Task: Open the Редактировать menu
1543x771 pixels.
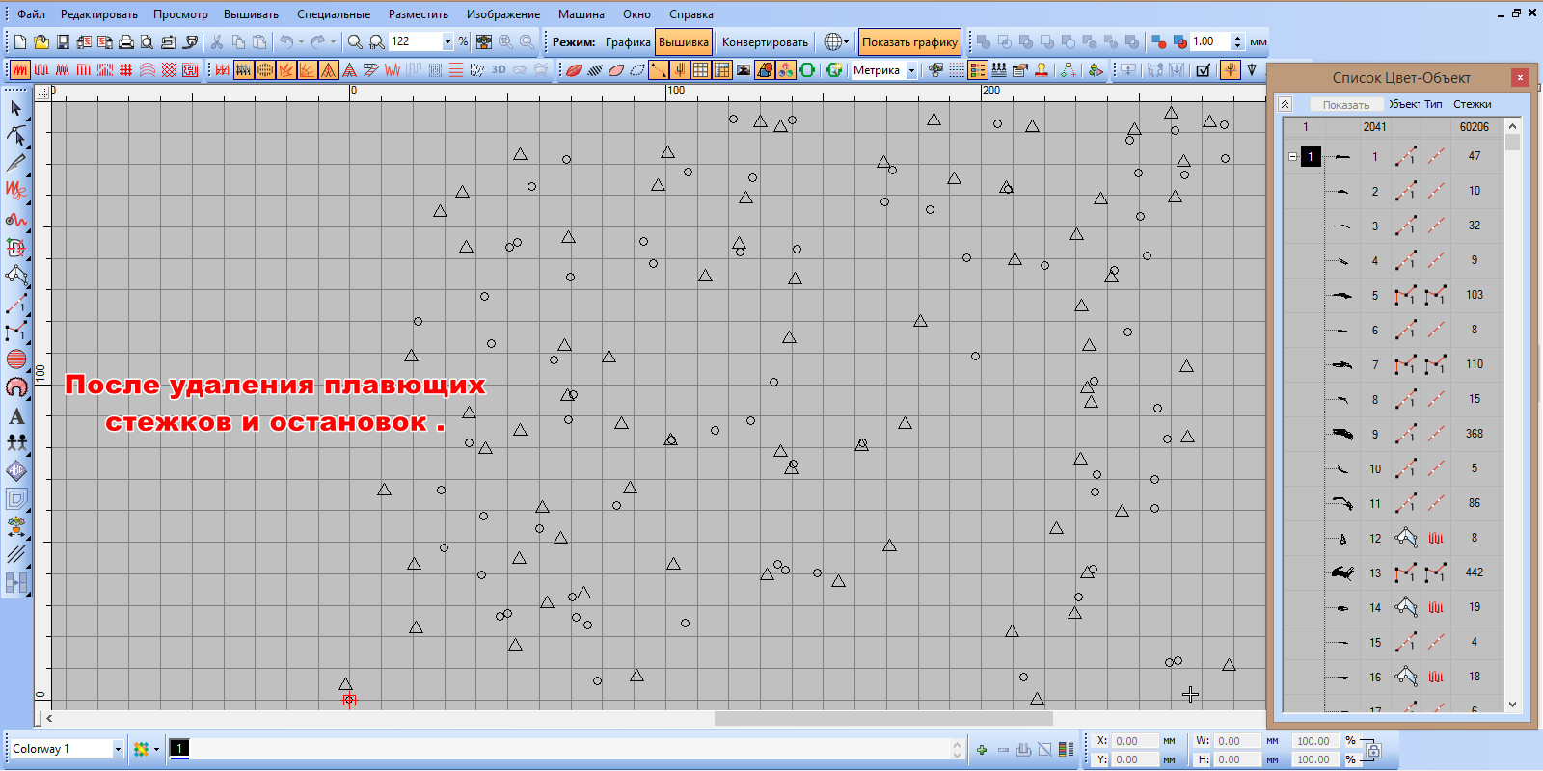Action: pyautogui.click(x=99, y=14)
